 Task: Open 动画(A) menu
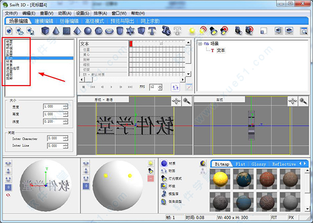click(x=65, y=14)
